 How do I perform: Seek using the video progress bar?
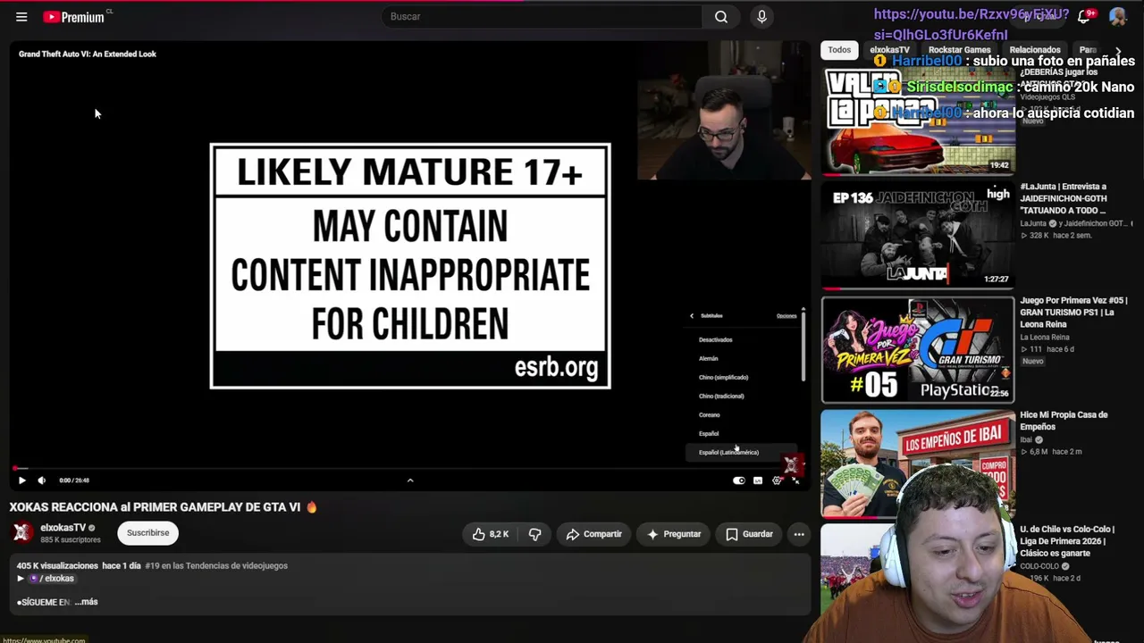point(410,468)
